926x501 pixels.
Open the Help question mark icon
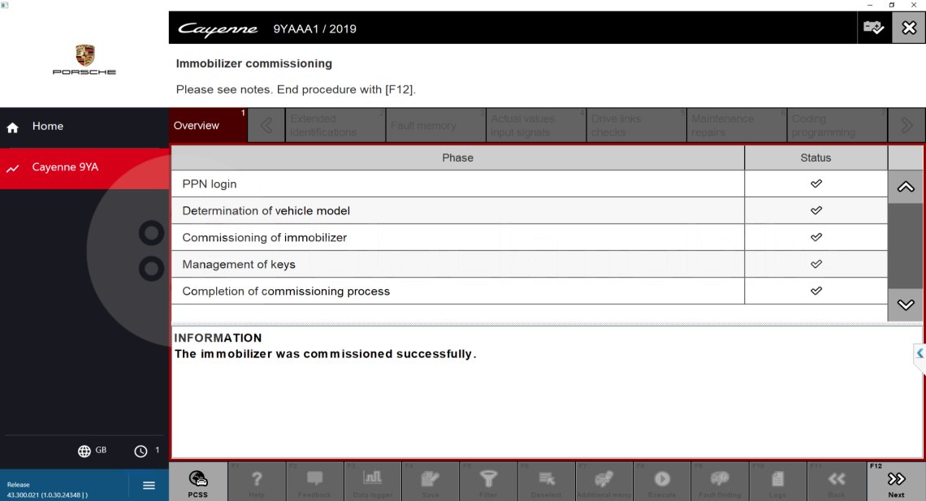[x=257, y=482]
